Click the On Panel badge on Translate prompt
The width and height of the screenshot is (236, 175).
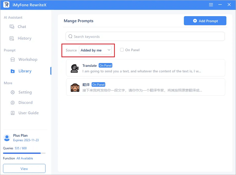(x=105, y=66)
